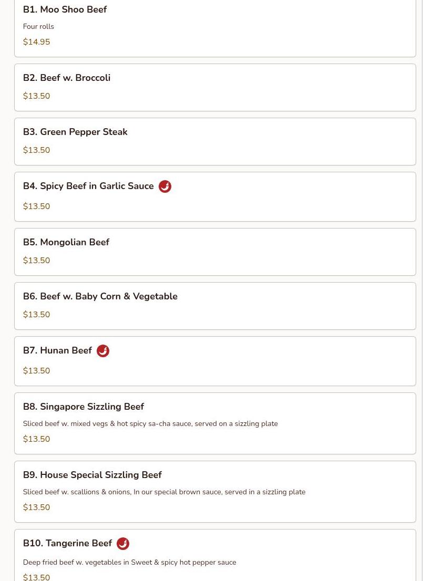Click the spicy chili icon next to Hunan Beef
433x581 pixels.
coord(103,351)
